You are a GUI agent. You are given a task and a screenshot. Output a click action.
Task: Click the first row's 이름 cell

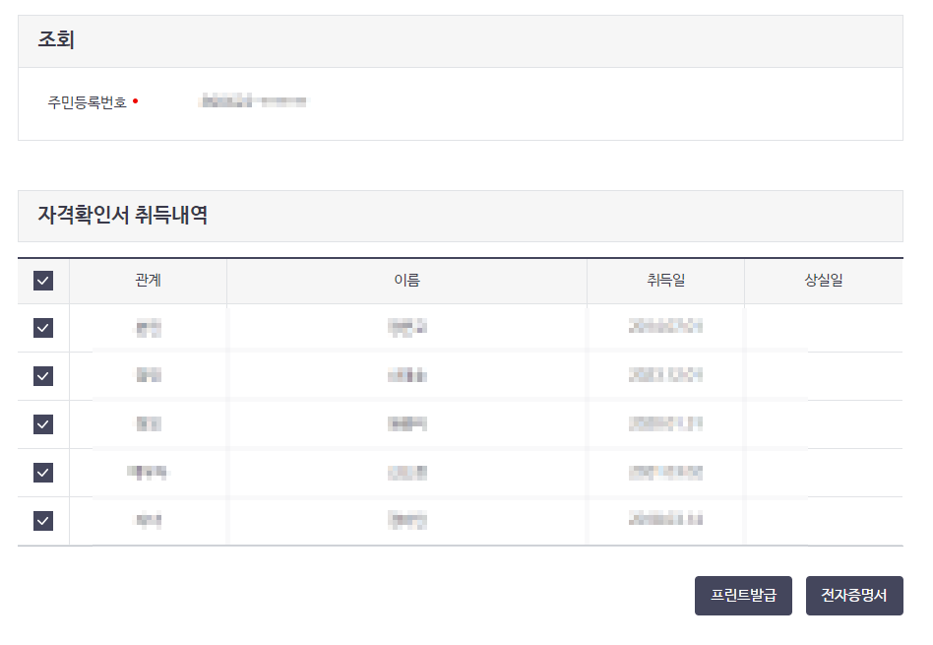(x=405, y=328)
